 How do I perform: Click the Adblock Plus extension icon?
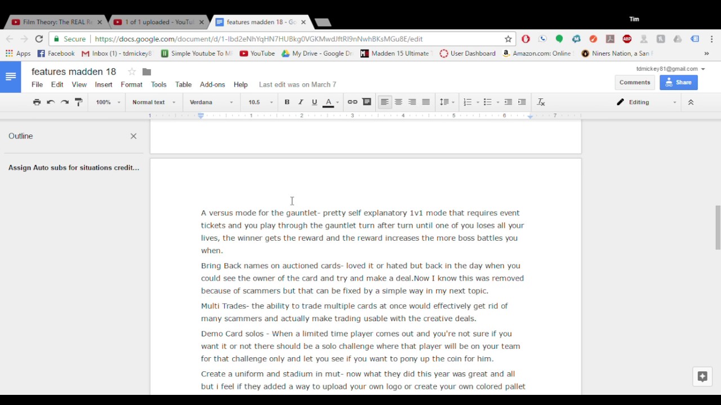627,39
